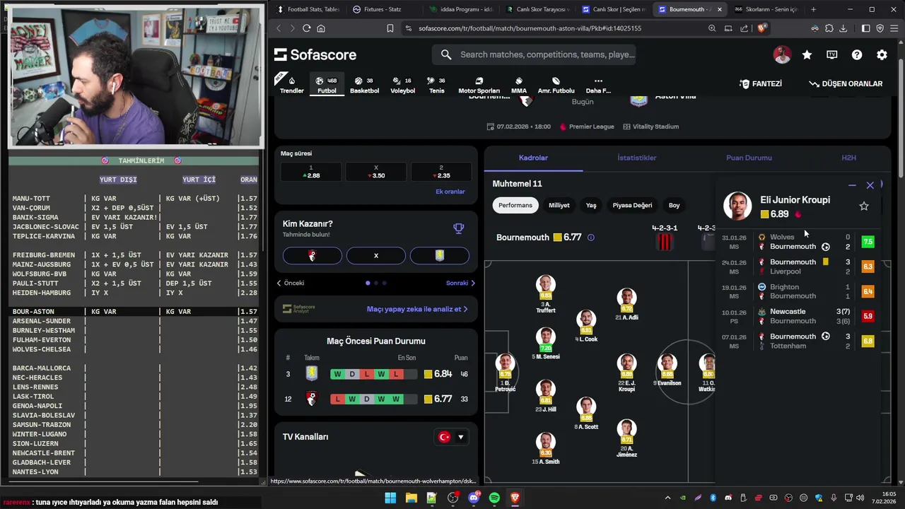This screenshot has width=905, height=509.
Task: Open Spotify from the taskbar
Action: [x=494, y=498]
